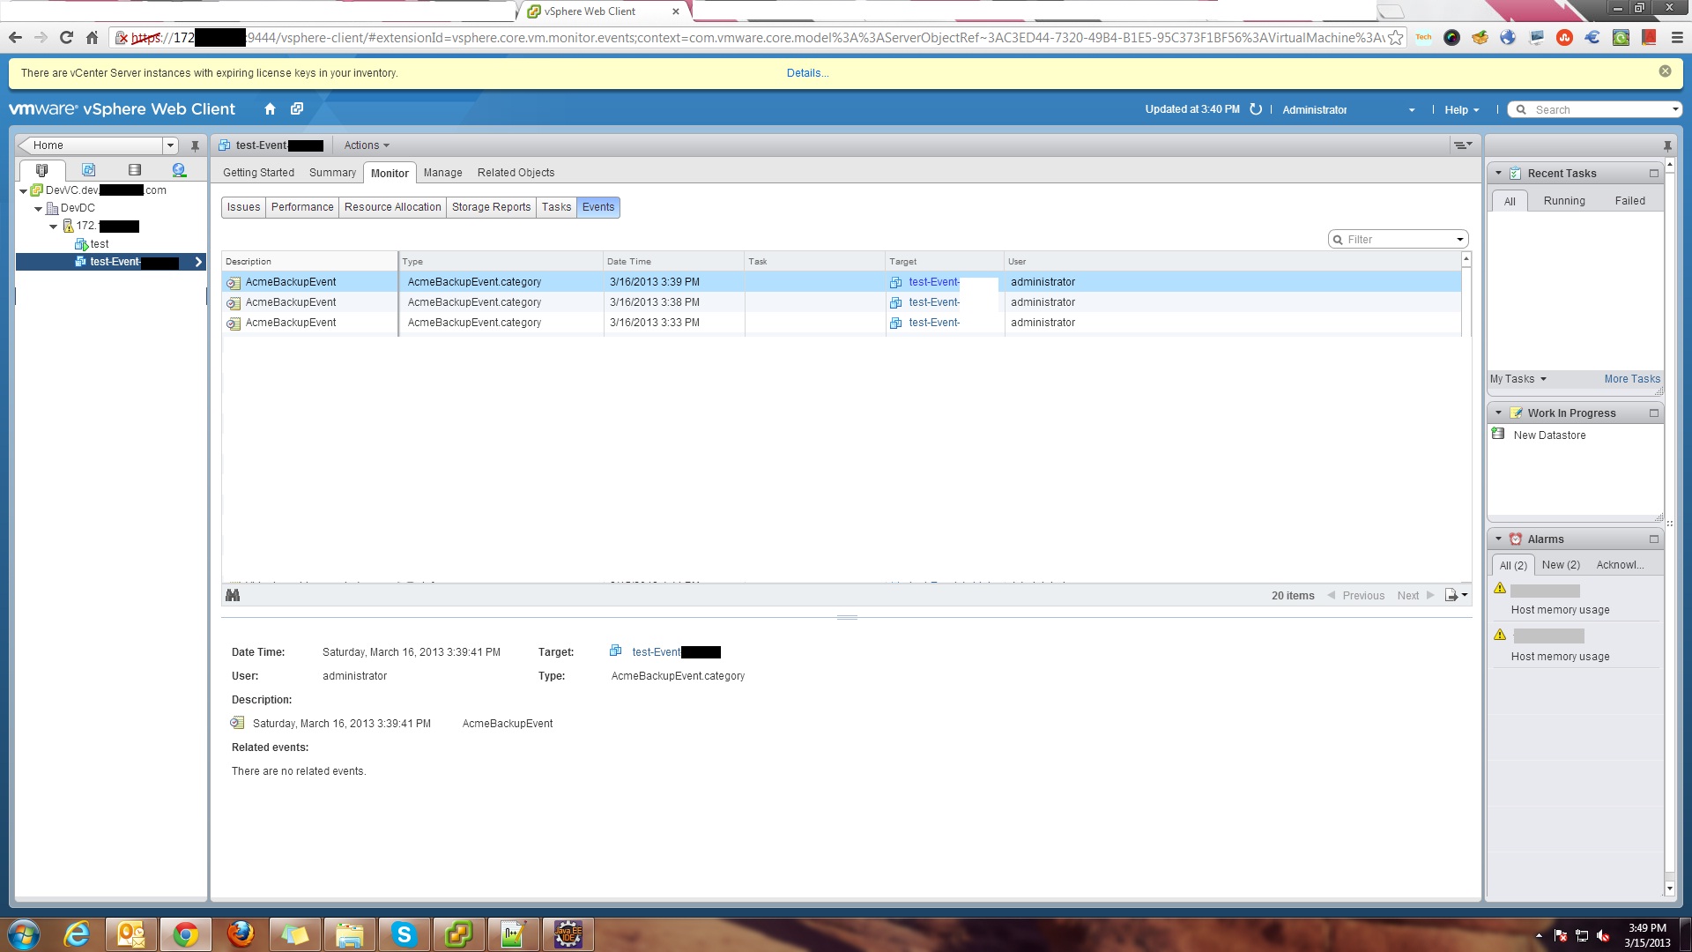The height and width of the screenshot is (952, 1692).
Task: Refresh the client with the reload icon
Action: point(1255,109)
